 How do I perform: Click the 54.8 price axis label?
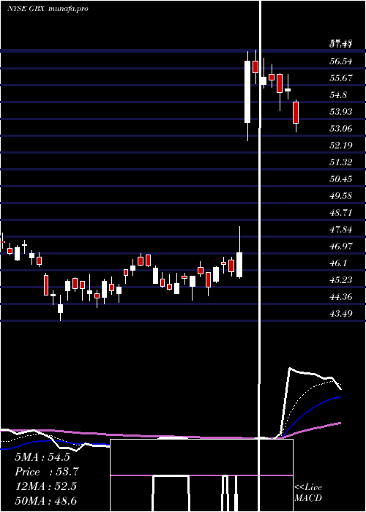(338, 95)
